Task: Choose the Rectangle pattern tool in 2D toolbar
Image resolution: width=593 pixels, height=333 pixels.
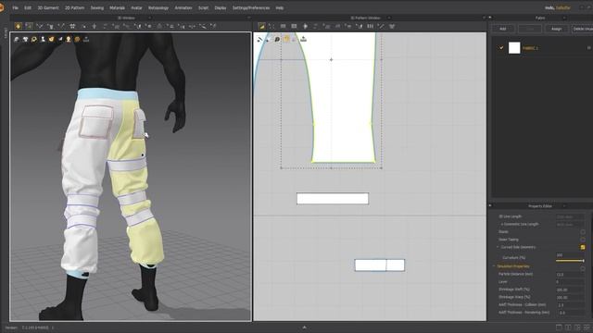Action: click(294, 26)
